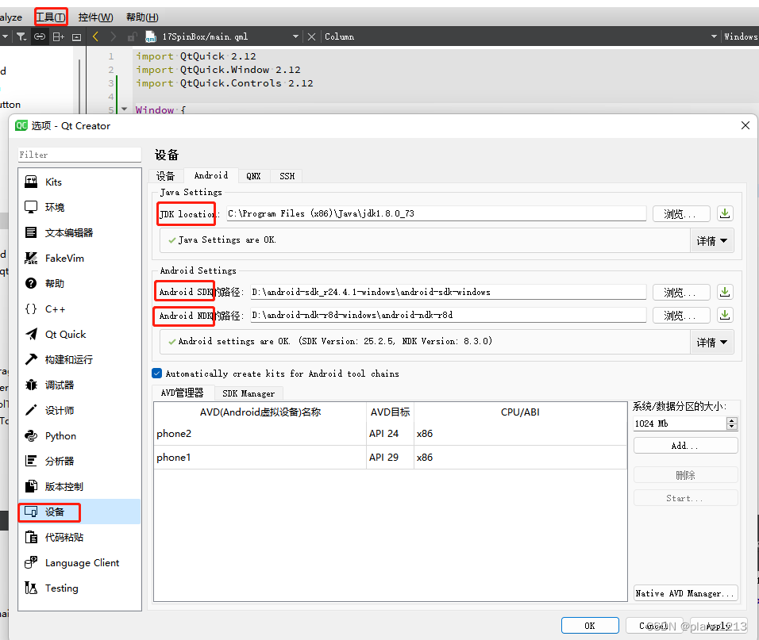
Task: Select the Kits category in options sidebar
Action: click(x=53, y=182)
